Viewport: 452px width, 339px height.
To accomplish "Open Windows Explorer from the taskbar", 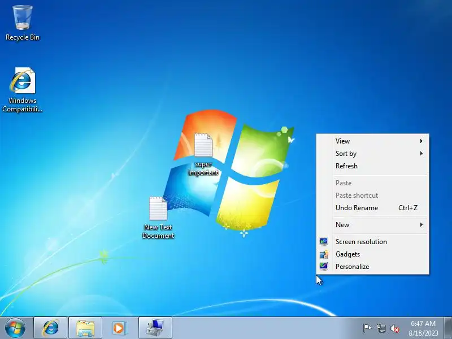I will point(85,328).
